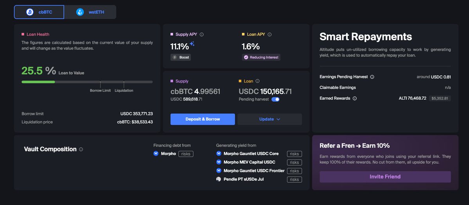Open Supply APY info tooltip icon

(x=201, y=35)
